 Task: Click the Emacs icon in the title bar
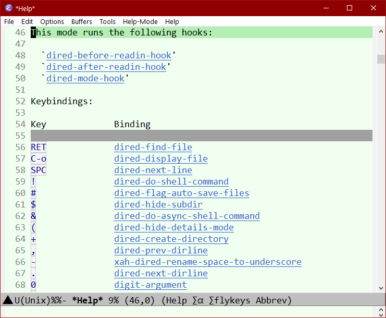pos(9,8)
